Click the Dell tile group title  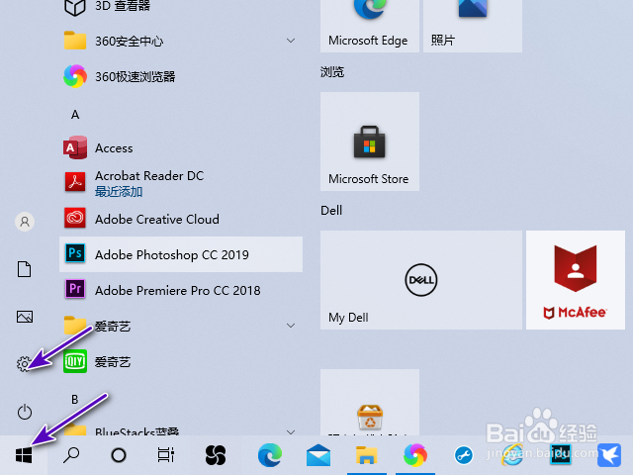(331, 211)
